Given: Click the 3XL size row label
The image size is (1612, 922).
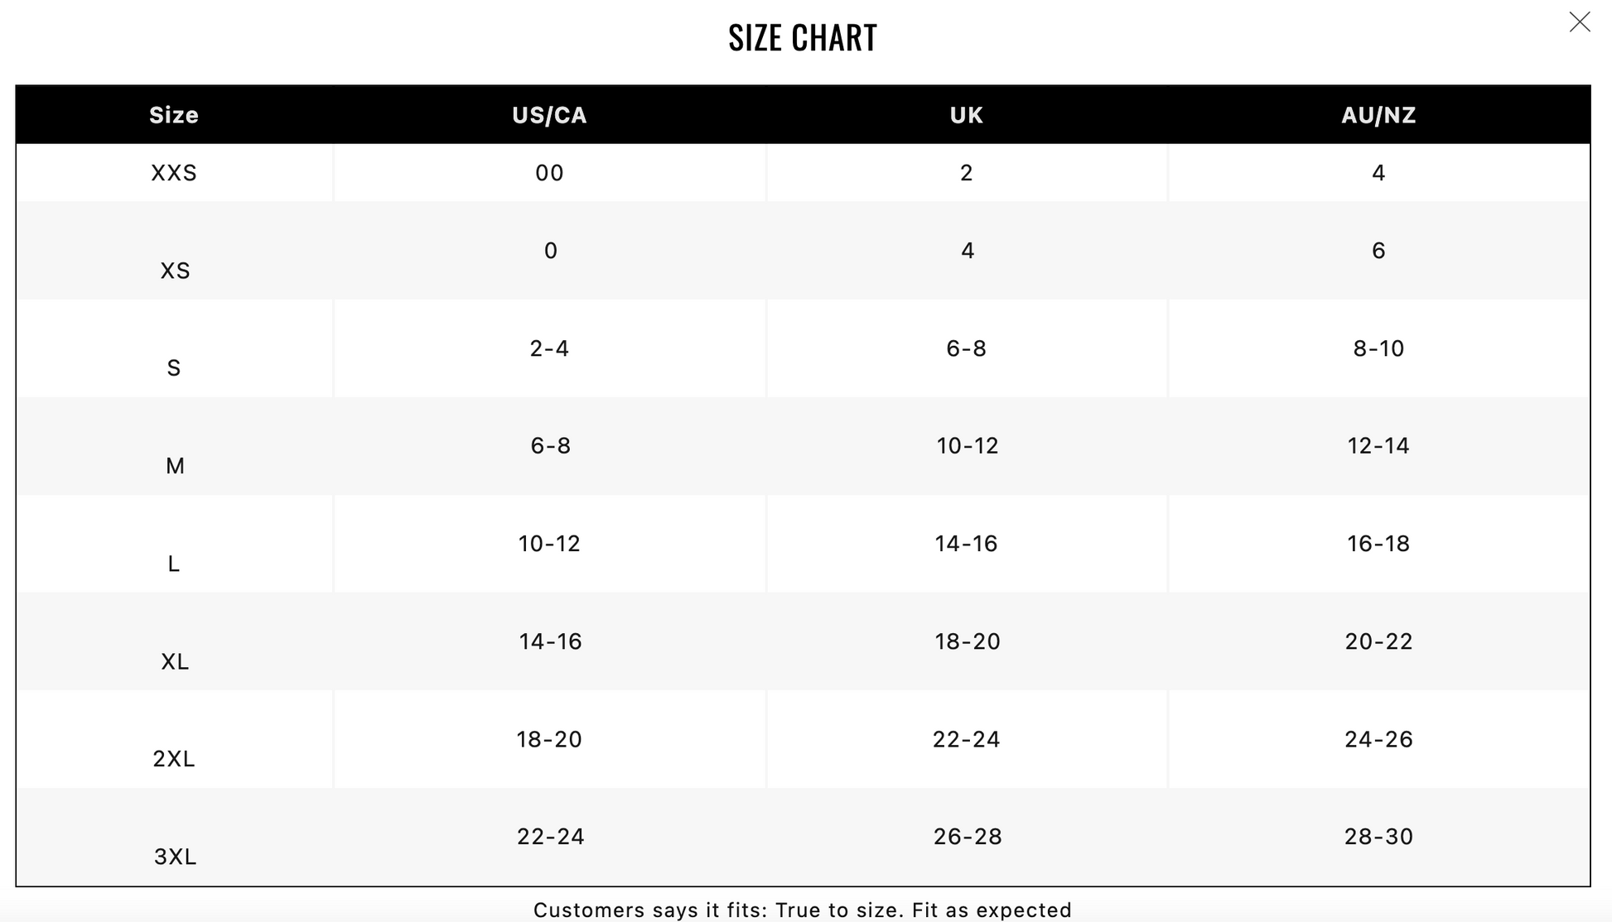Looking at the screenshot, I should coord(175,857).
